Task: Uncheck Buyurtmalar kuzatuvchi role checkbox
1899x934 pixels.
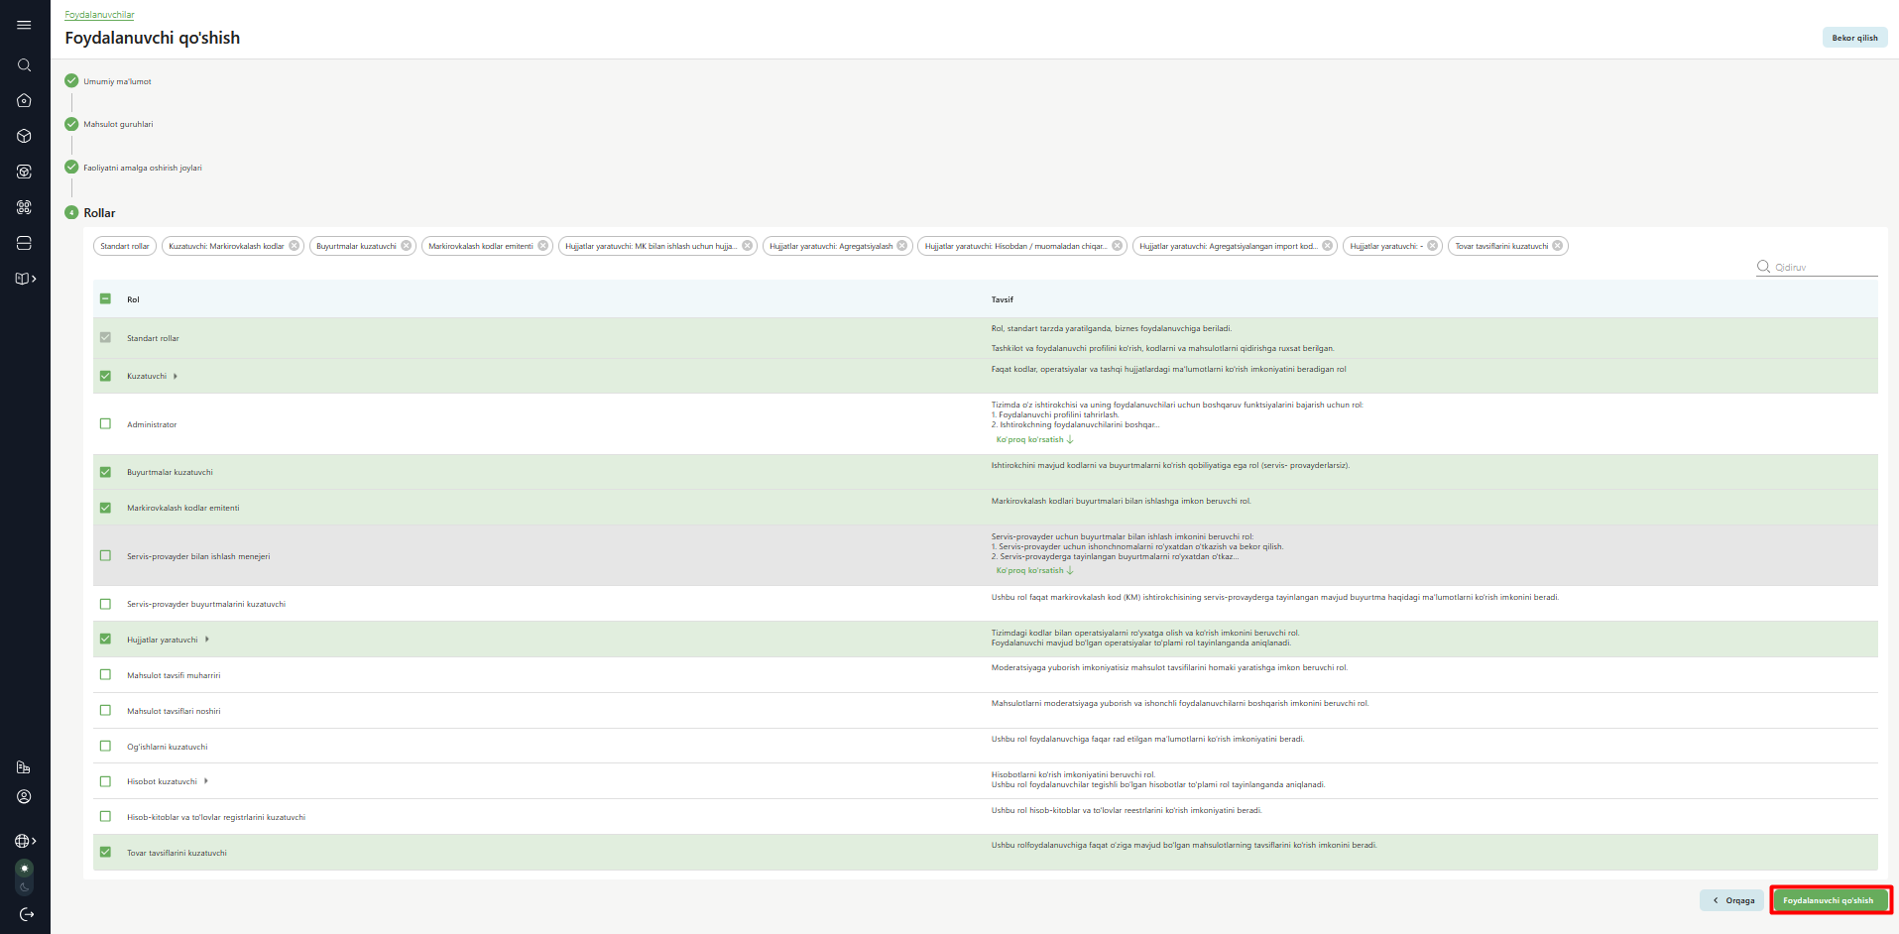Action: [x=105, y=472]
